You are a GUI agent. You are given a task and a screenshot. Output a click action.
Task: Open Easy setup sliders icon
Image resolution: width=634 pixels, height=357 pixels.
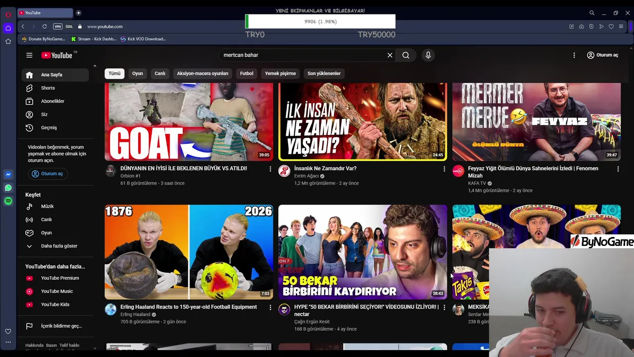621,26
